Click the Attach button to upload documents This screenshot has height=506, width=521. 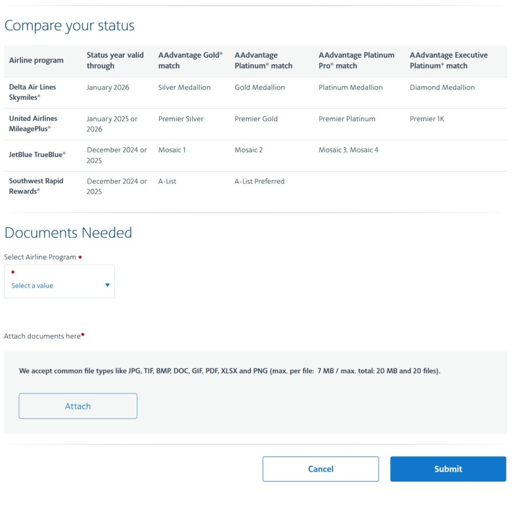click(x=77, y=406)
